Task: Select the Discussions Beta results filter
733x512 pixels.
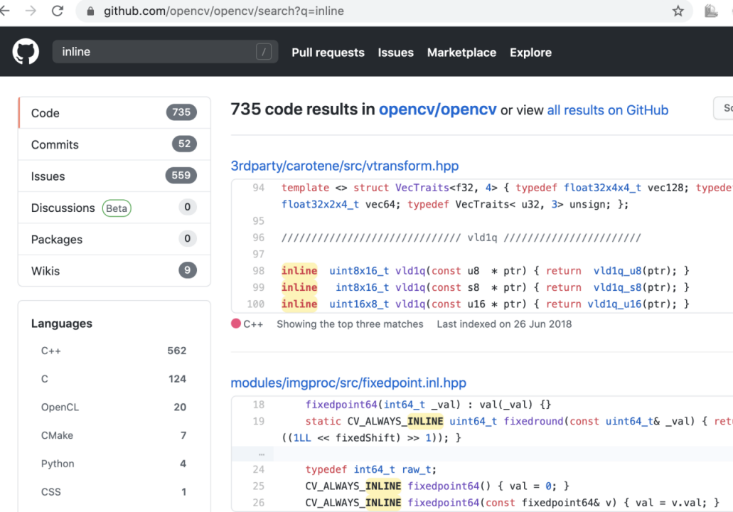Action: [114, 208]
